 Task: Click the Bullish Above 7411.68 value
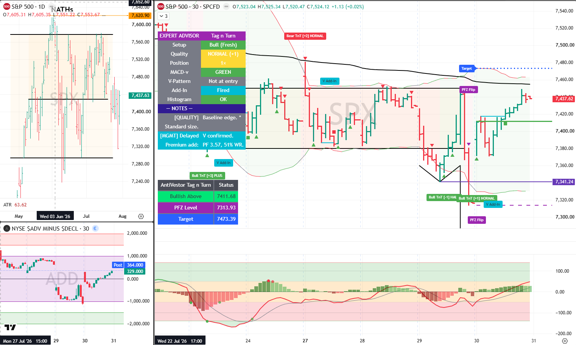pos(226,196)
